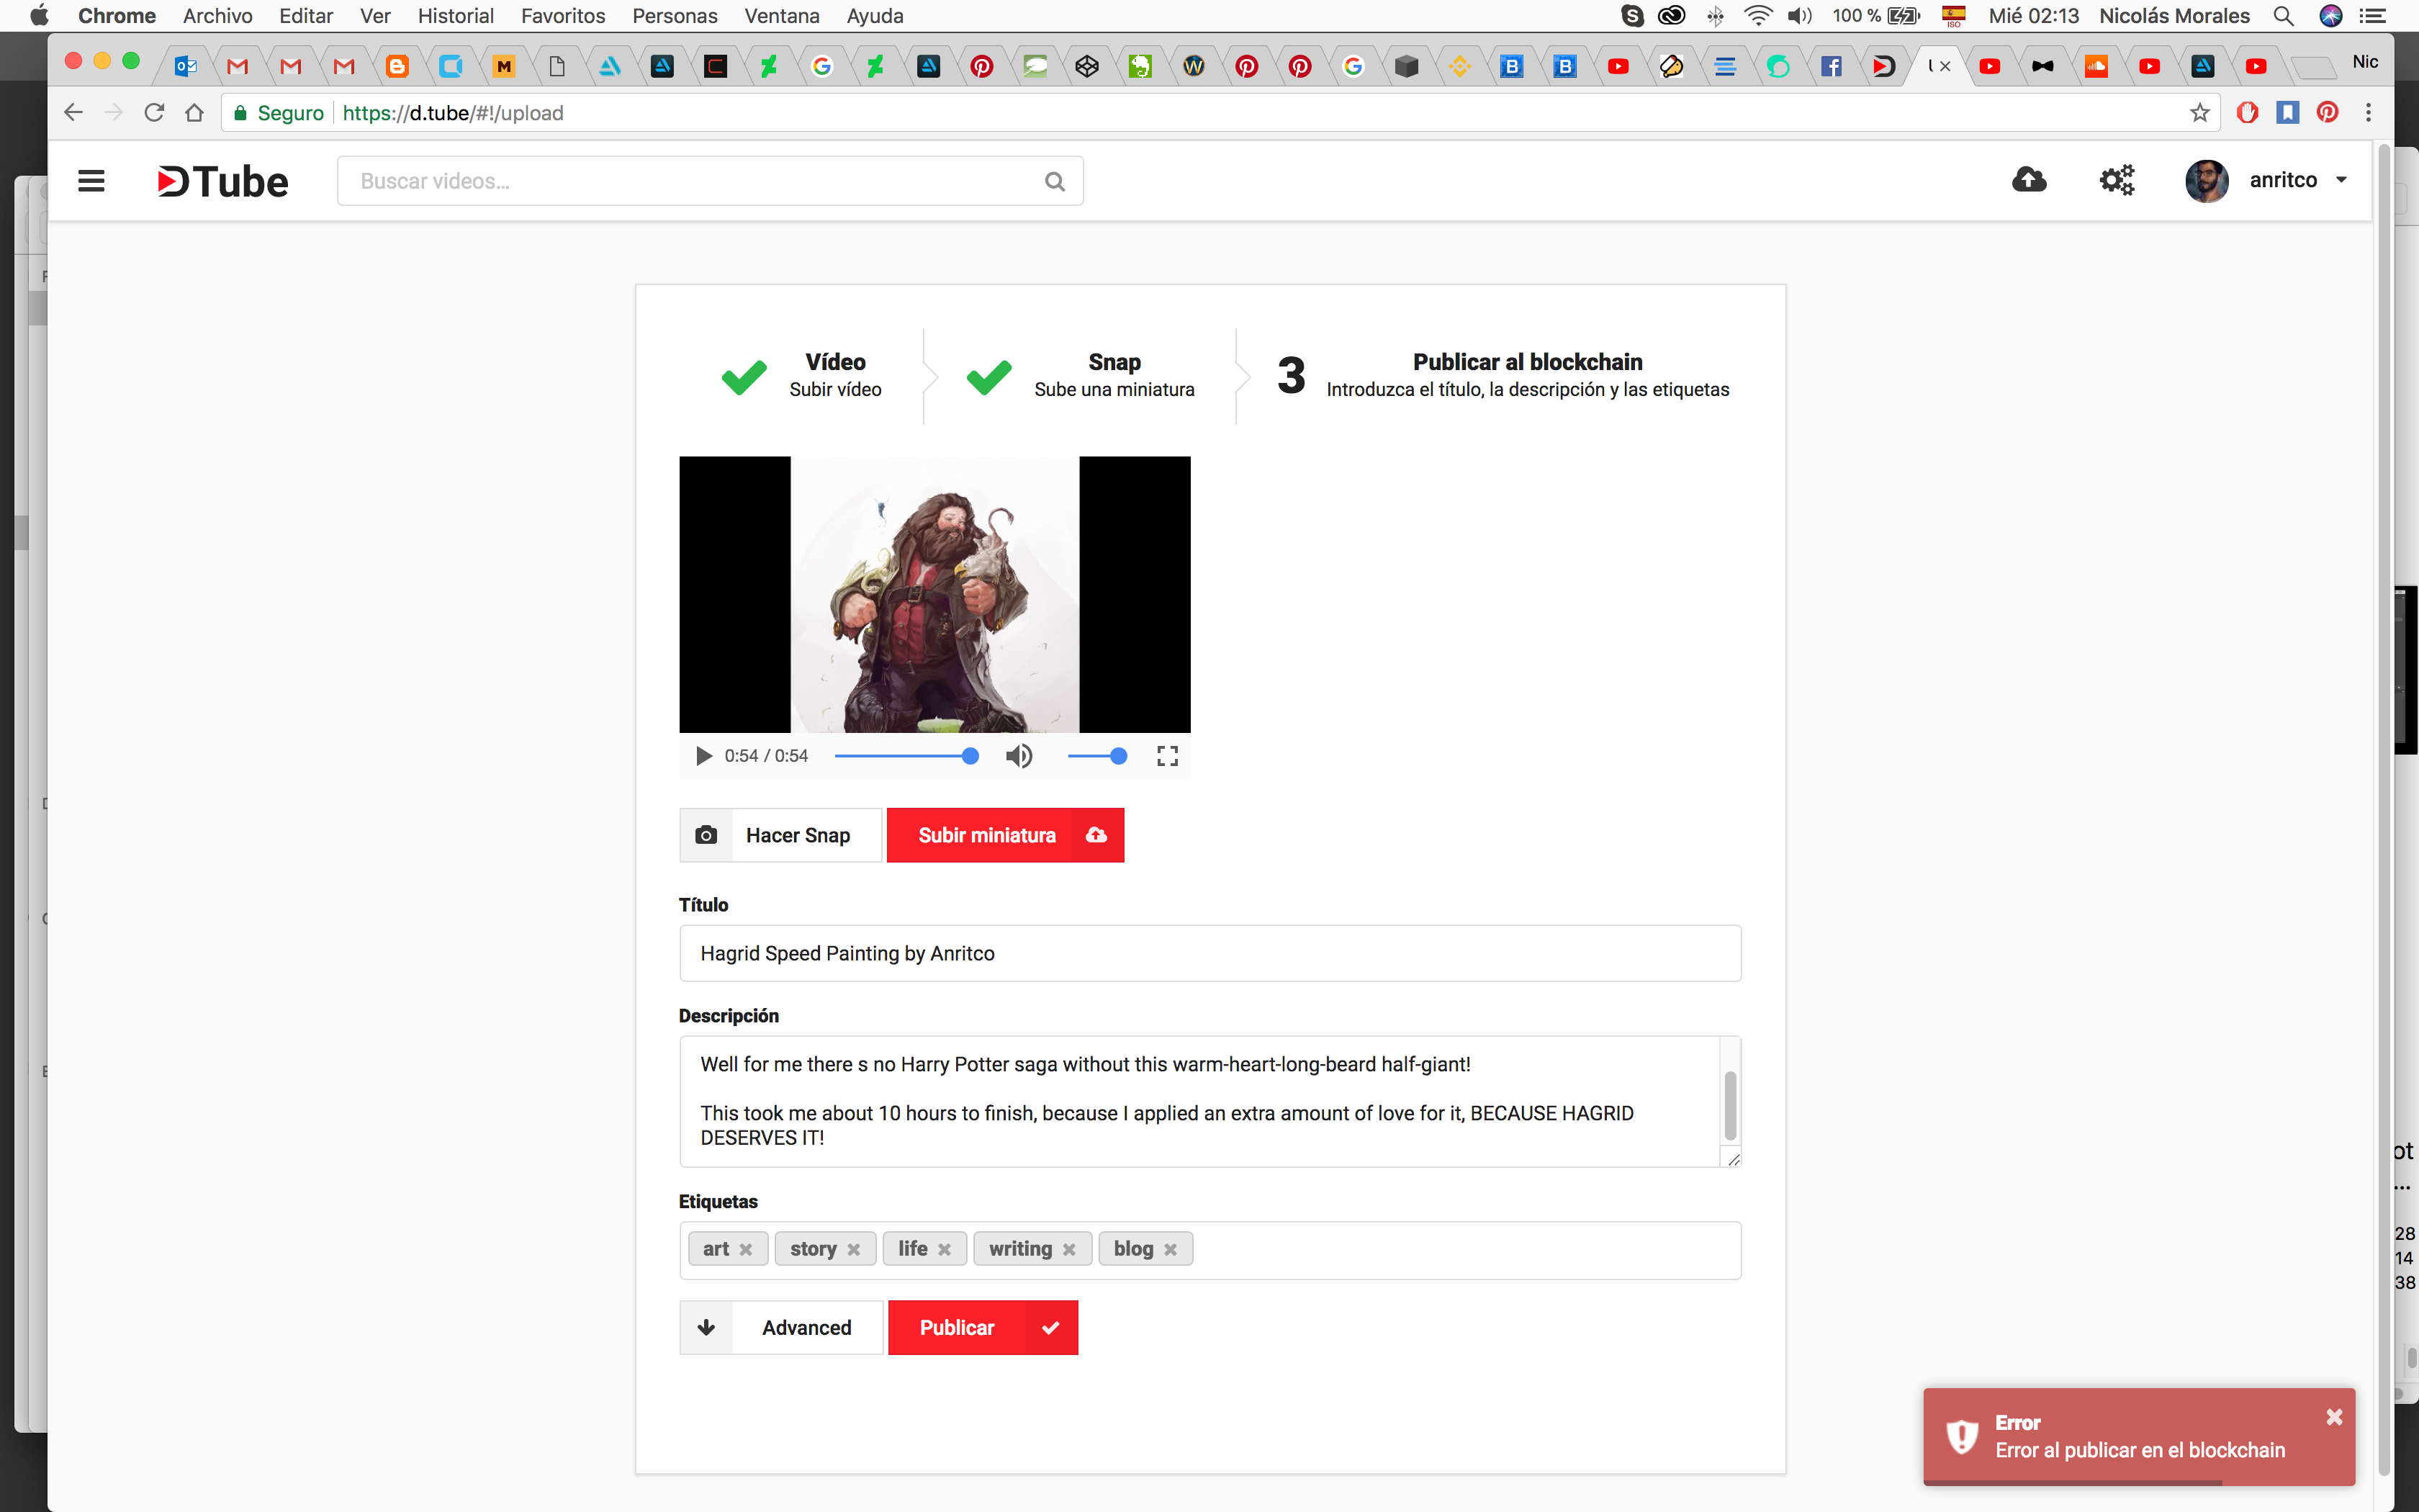Remove the life tag
Screen dimensions: 2419x1512
click(945, 1249)
